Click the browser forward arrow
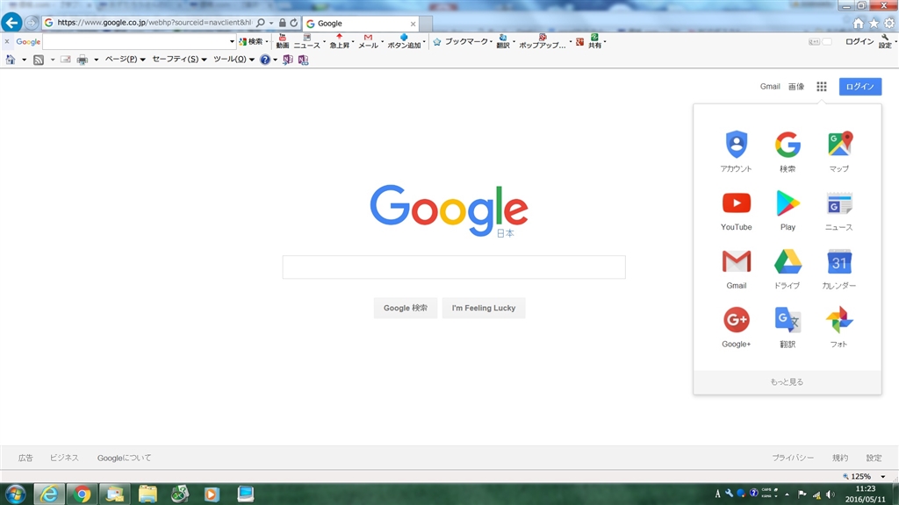899x505 pixels. click(32, 23)
